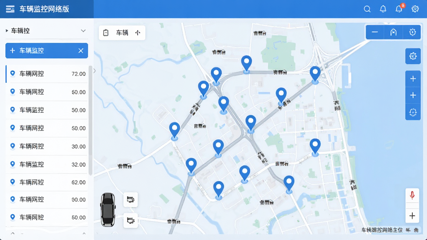Click the home icon beside the minus button
This screenshot has width=427, height=240.
pyautogui.click(x=393, y=32)
